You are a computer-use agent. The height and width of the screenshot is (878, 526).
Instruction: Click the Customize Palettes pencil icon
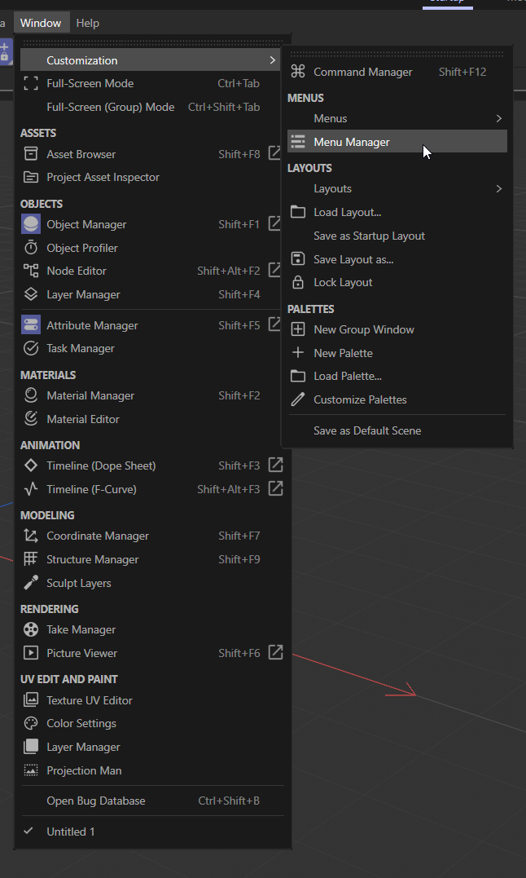298,399
